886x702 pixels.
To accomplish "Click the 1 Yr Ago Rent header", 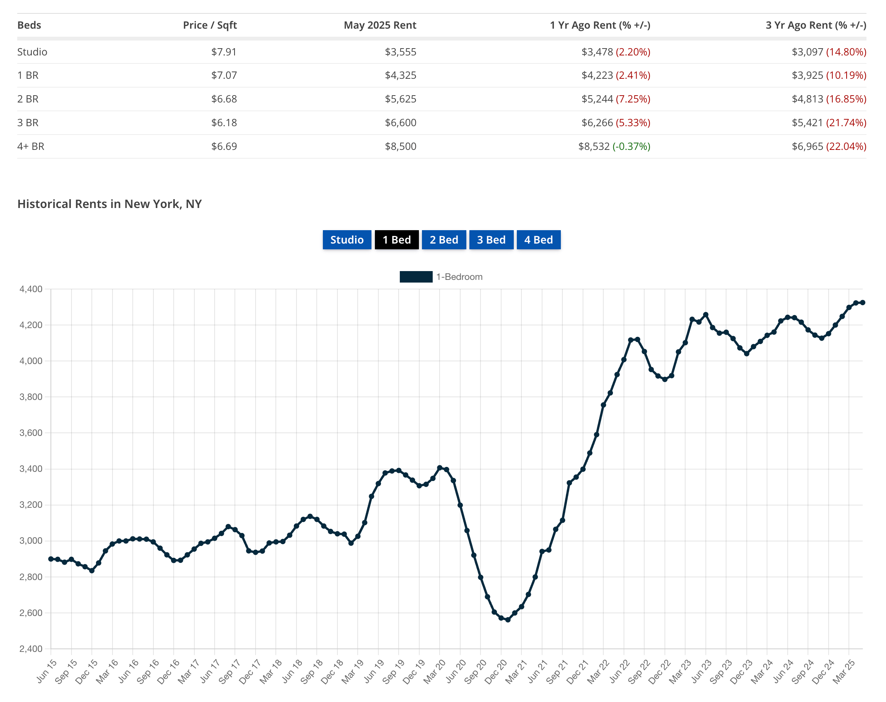I will [600, 25].
